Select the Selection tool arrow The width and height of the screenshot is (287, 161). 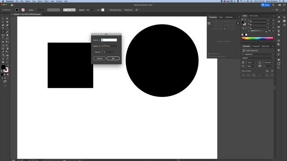click(3, 18)
